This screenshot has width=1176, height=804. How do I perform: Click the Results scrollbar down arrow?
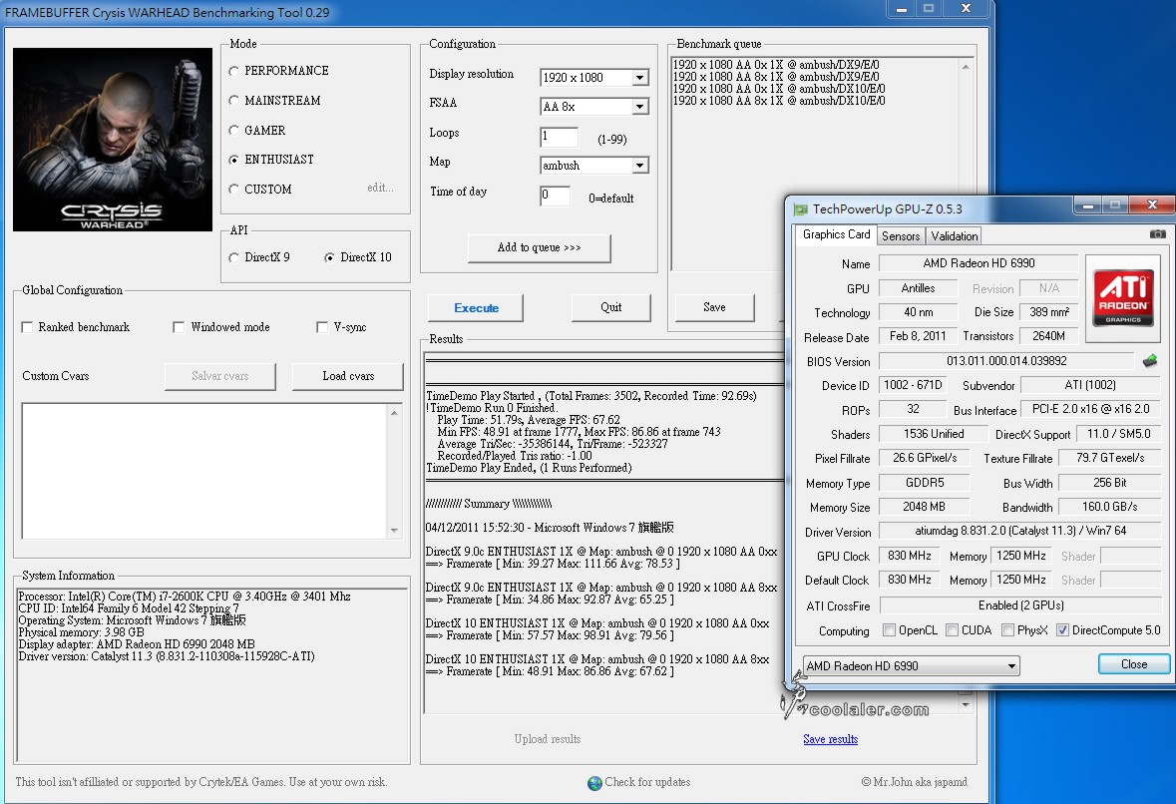pyautogui.click(x=966, y=705)
